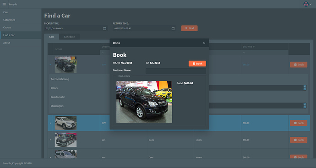This screenshot has height=168, width=316.
Task: Click the Daily Rate filter search icon
Action: point(244,53)
